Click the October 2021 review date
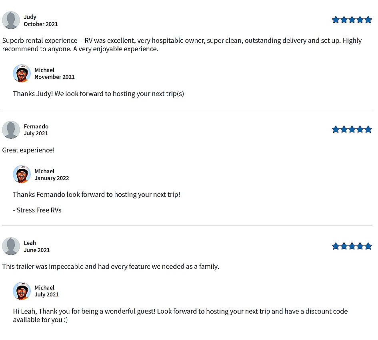Image resolution: width=378 pixels, height=340 pixels. (x=40, y=24)
